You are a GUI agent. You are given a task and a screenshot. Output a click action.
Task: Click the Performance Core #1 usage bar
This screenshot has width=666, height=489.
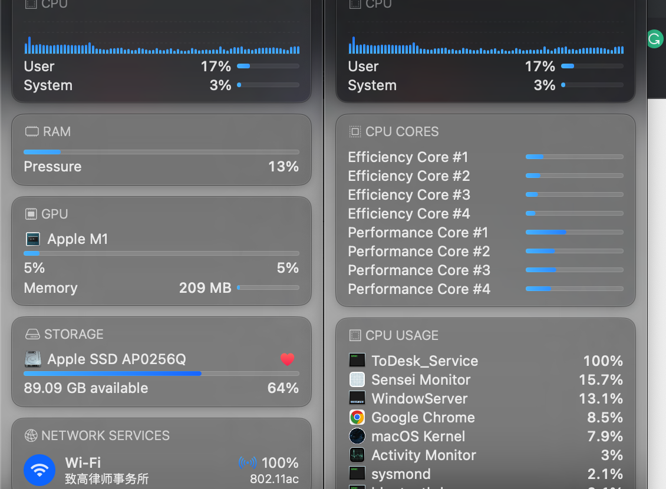pyautogui.click(x=574, y=232)
